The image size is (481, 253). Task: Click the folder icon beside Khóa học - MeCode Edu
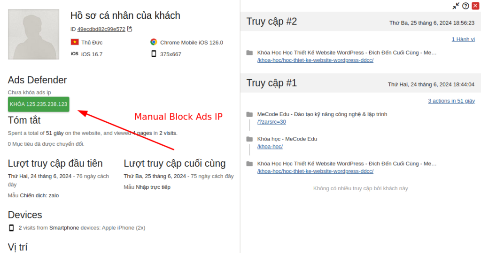(249, 139)
